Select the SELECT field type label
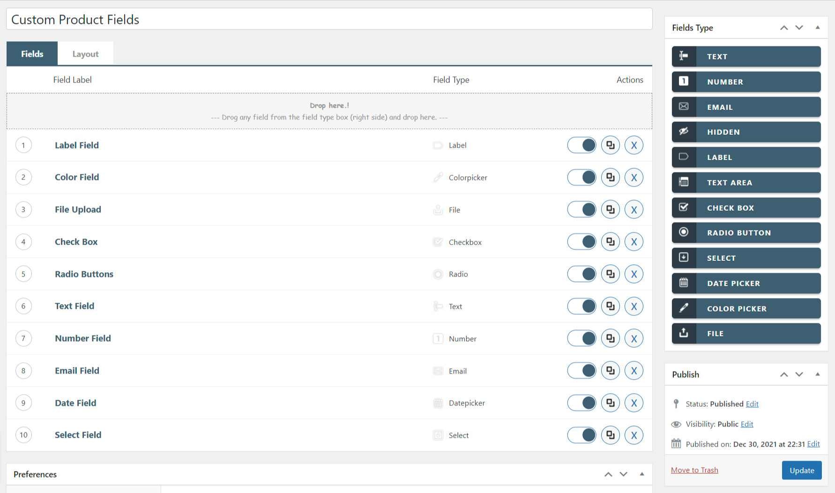 pos(721,258)
